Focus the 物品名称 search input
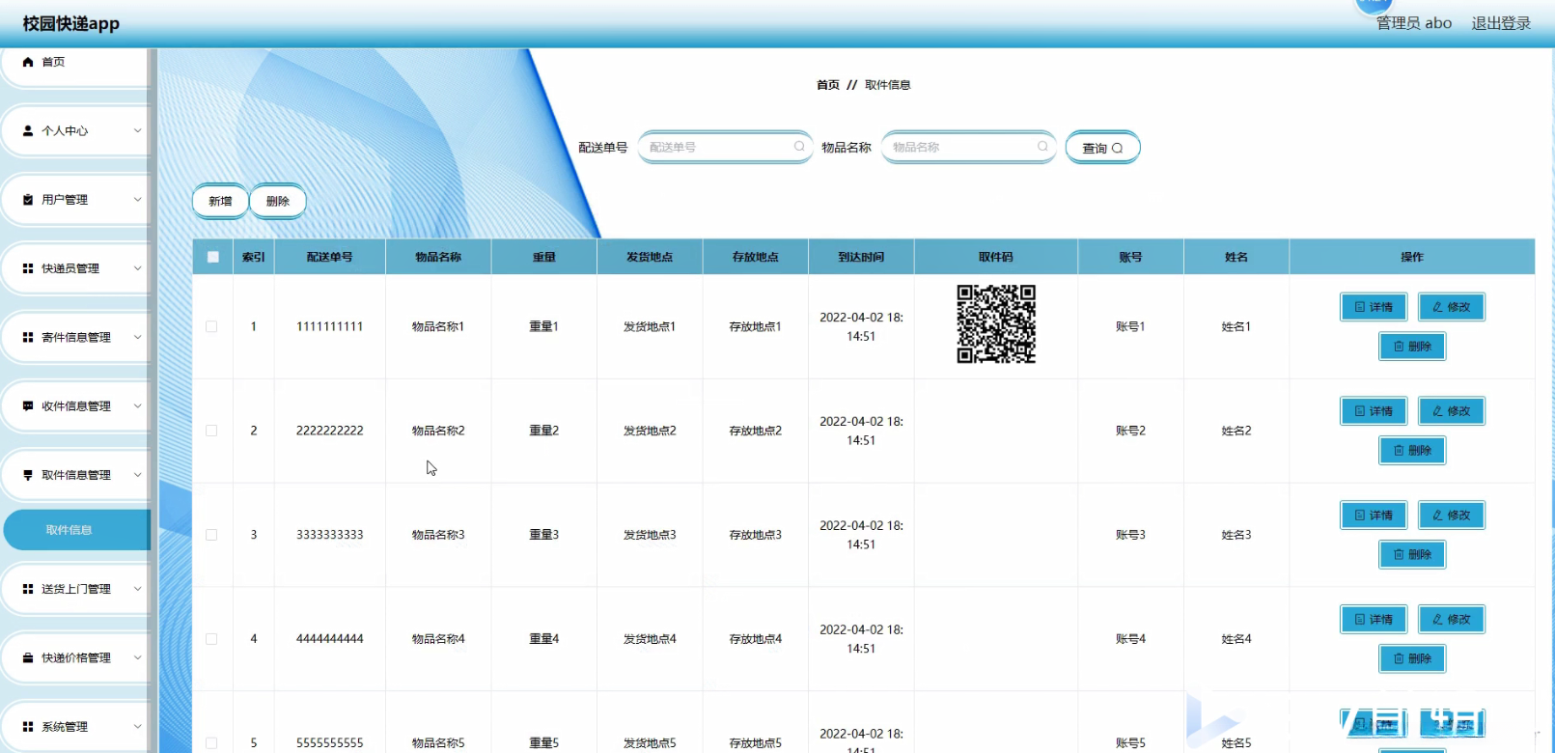 click(x=968, y=147)
